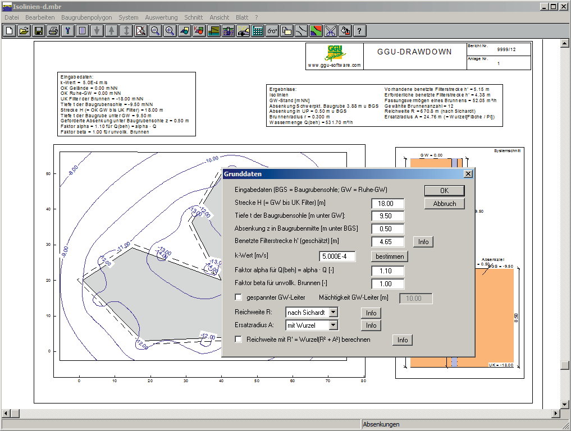Open a file using the folder icon
The height and width of the screenshot is (431, 571).
click(24, 31)
